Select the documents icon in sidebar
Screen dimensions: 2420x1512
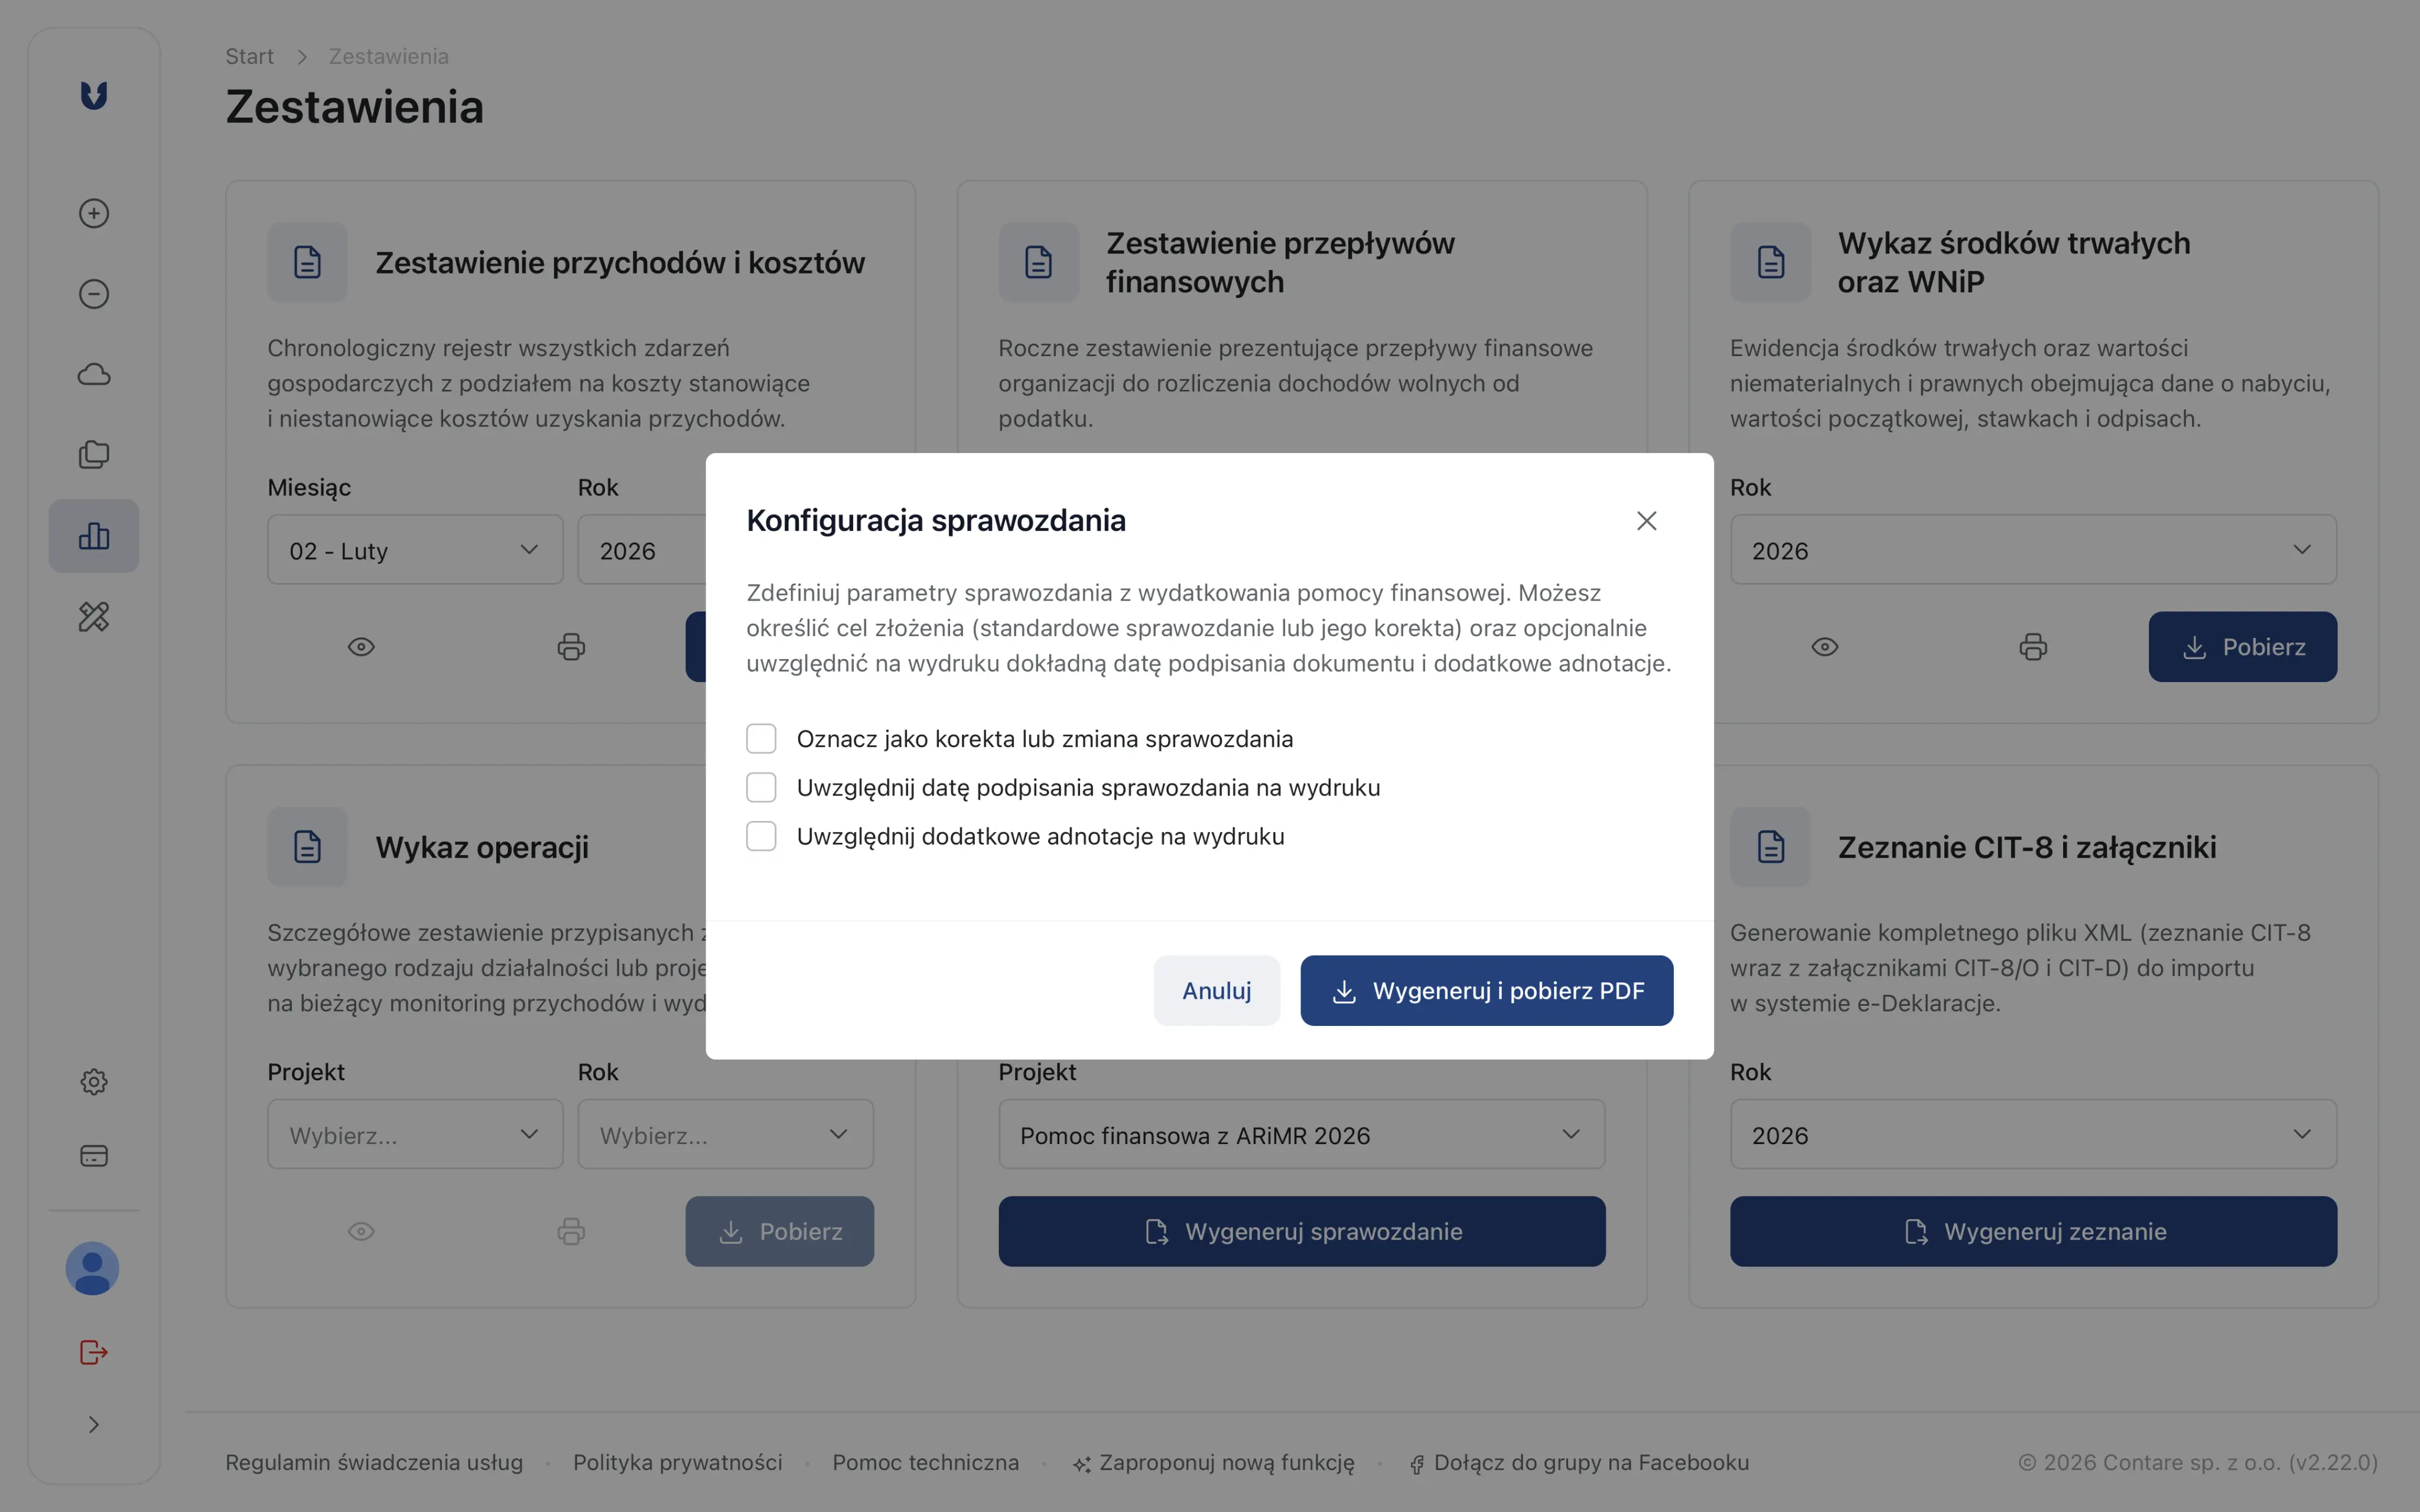93,455
